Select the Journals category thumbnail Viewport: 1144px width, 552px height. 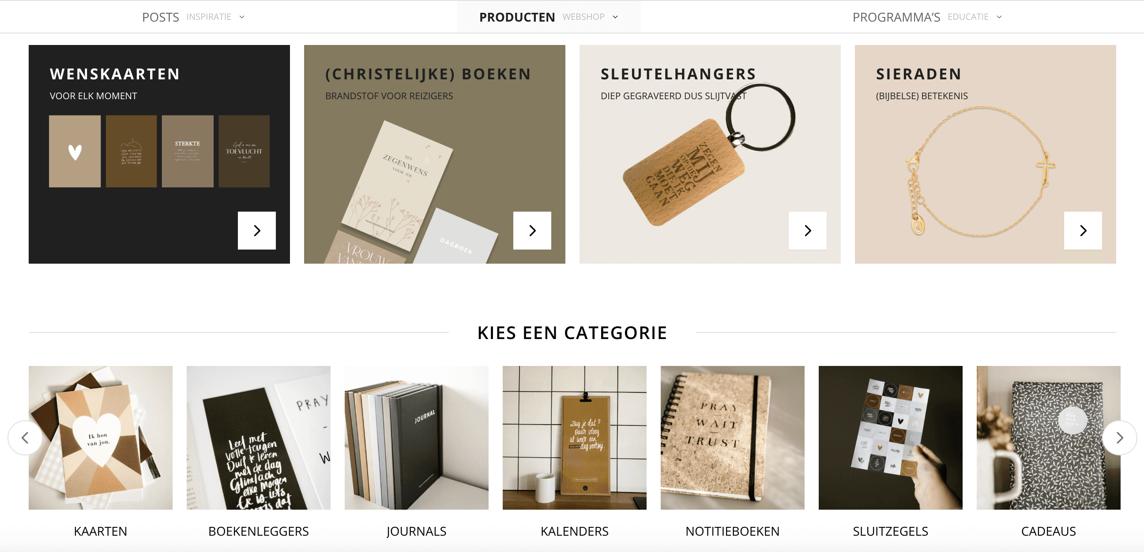pos(417,437)
